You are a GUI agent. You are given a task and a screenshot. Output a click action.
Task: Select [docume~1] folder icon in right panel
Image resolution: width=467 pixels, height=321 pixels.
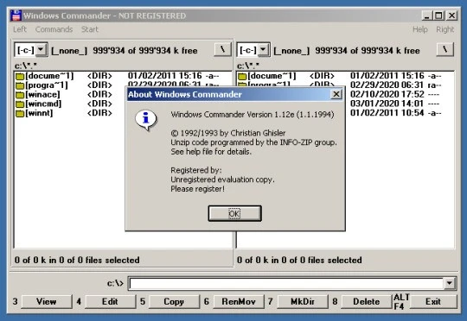tap(242, 77)
